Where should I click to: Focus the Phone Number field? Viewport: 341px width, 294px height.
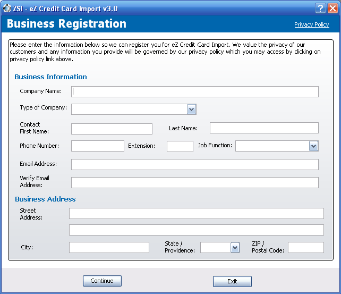pyautogui.click(x=97, y=146)
